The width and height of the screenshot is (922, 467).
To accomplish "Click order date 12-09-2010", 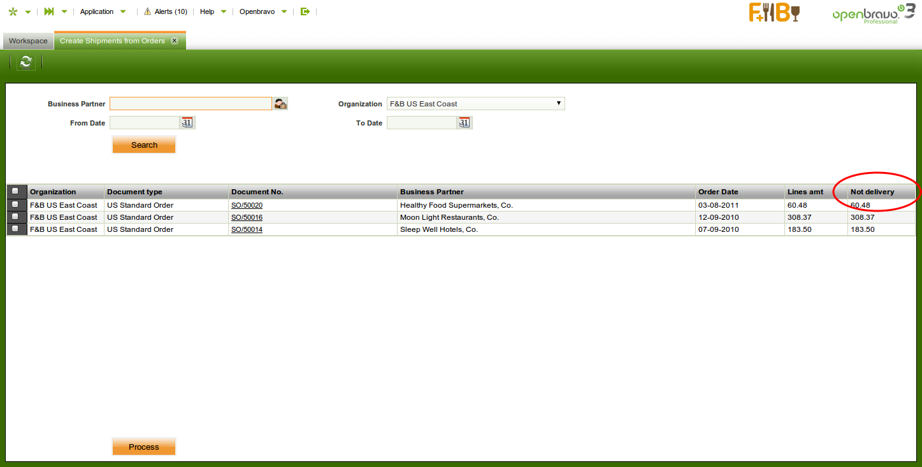I will 719,217.
